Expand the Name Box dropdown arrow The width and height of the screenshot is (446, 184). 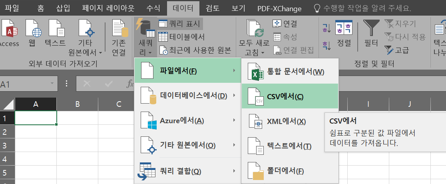tap(52, 84)
